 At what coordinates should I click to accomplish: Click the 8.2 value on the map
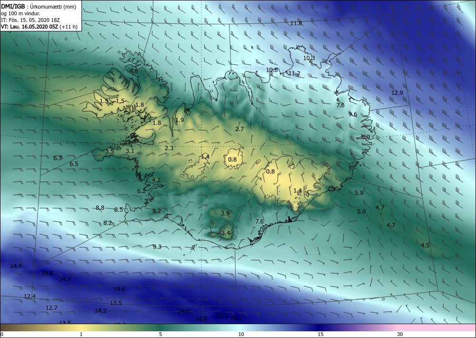[x=108, y=223]
